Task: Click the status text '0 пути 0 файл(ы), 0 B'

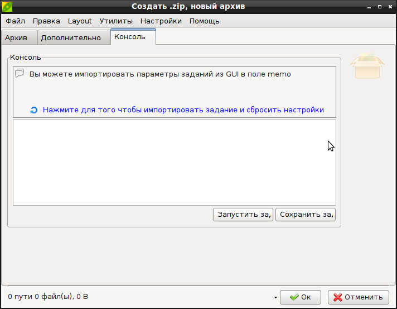Action: pos(48,297)
